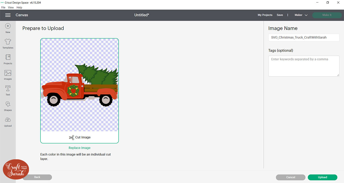Screen dimensions: 344x183
Task: Open the View menu
Action: pyautogui.click(x=11, y=7)
